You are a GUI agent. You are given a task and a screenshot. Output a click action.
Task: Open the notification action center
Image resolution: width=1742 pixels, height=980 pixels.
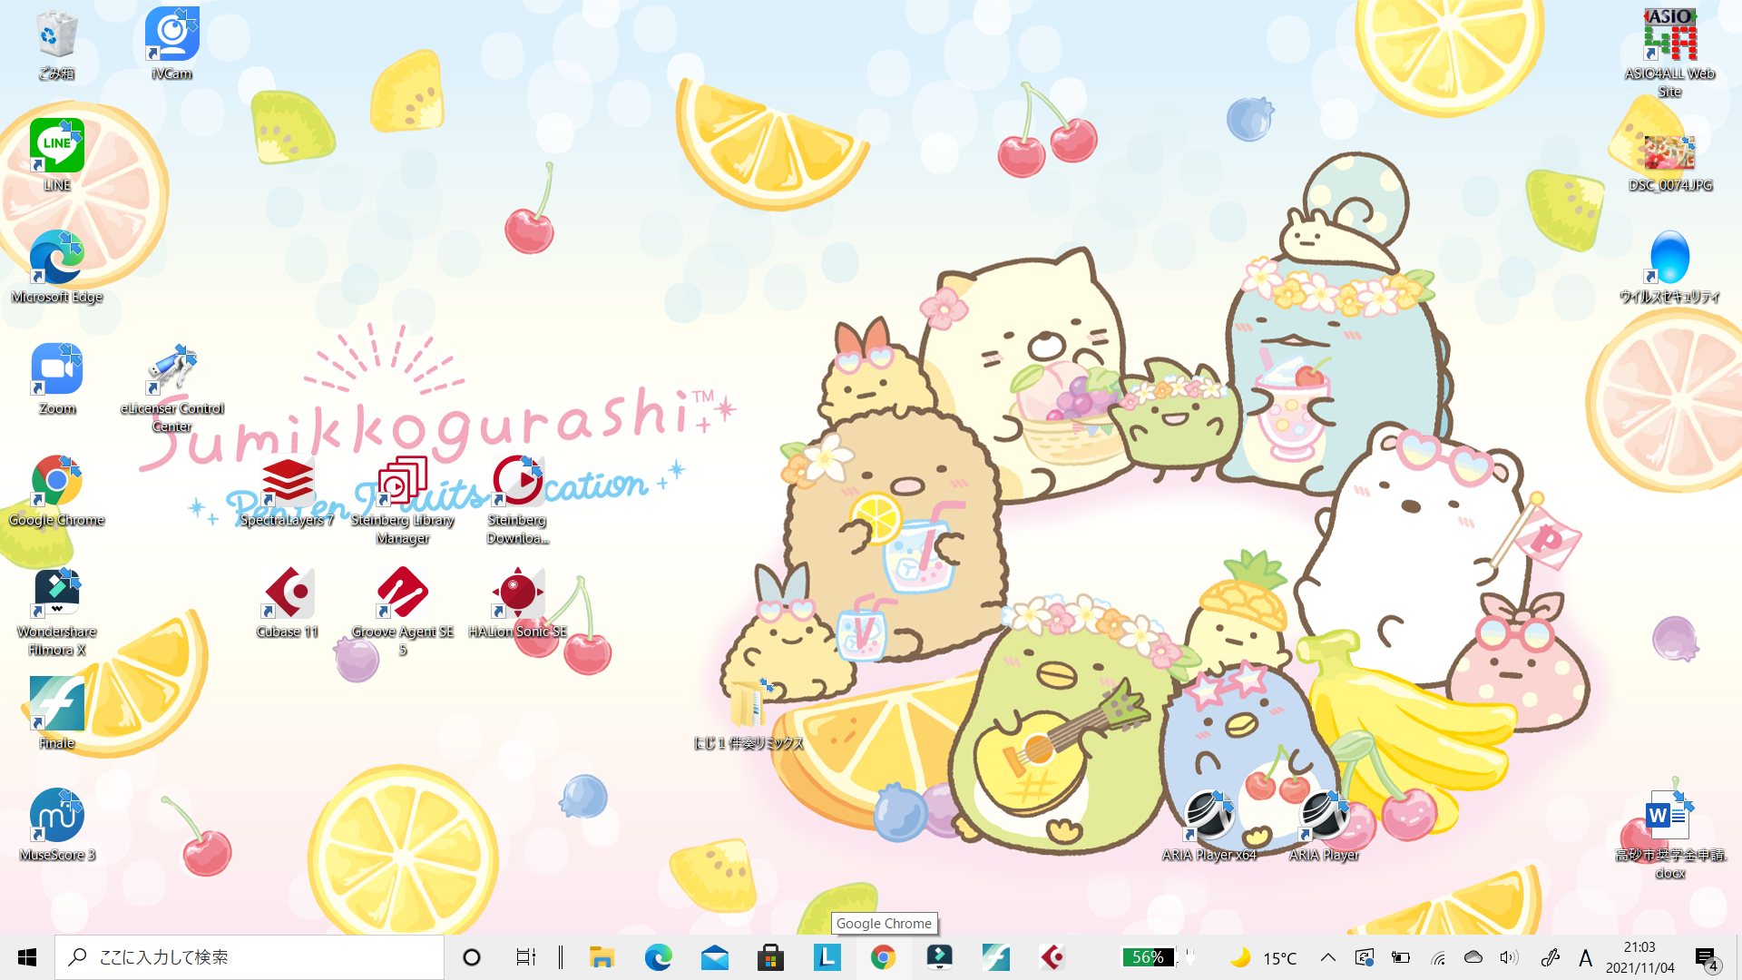tap(1707, 957)
